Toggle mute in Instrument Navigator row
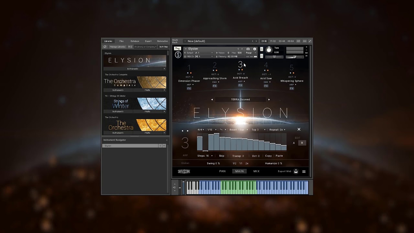Image resolution: width=414 pixels, height=233 pixels. coord(164,146)
